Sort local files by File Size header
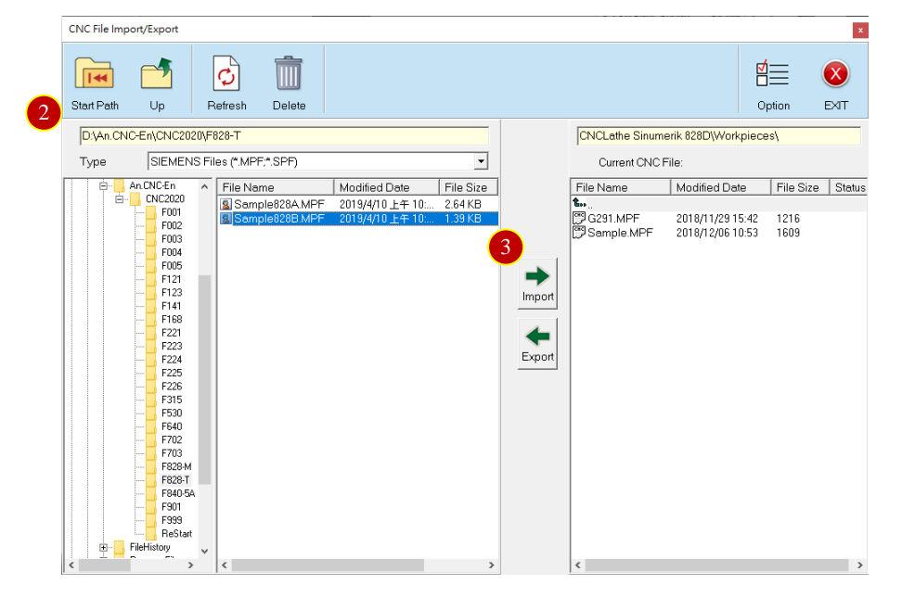This screenshot has height=610, width=902. click(469, 187)
